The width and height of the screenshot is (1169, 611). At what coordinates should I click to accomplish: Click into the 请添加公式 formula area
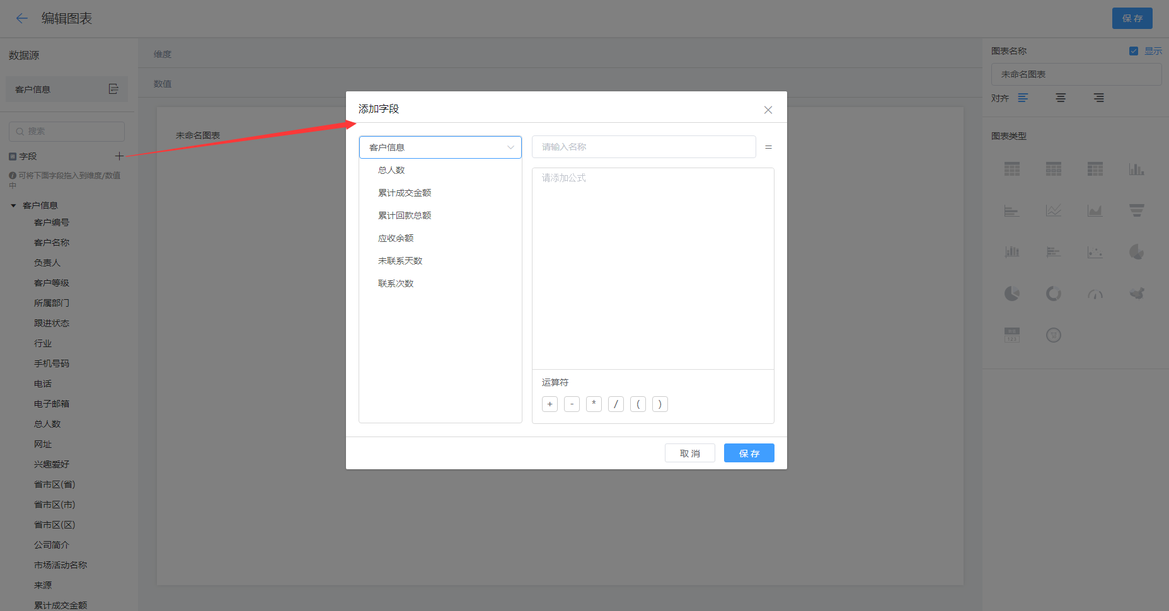[x=653, y=268]
